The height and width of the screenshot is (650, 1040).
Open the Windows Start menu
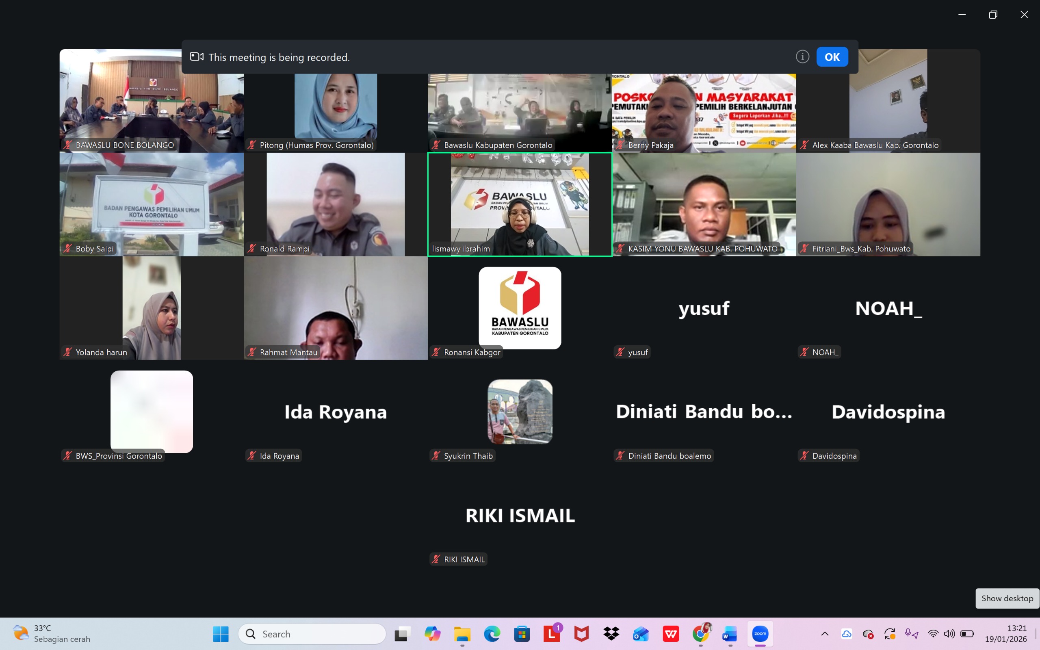221,634
